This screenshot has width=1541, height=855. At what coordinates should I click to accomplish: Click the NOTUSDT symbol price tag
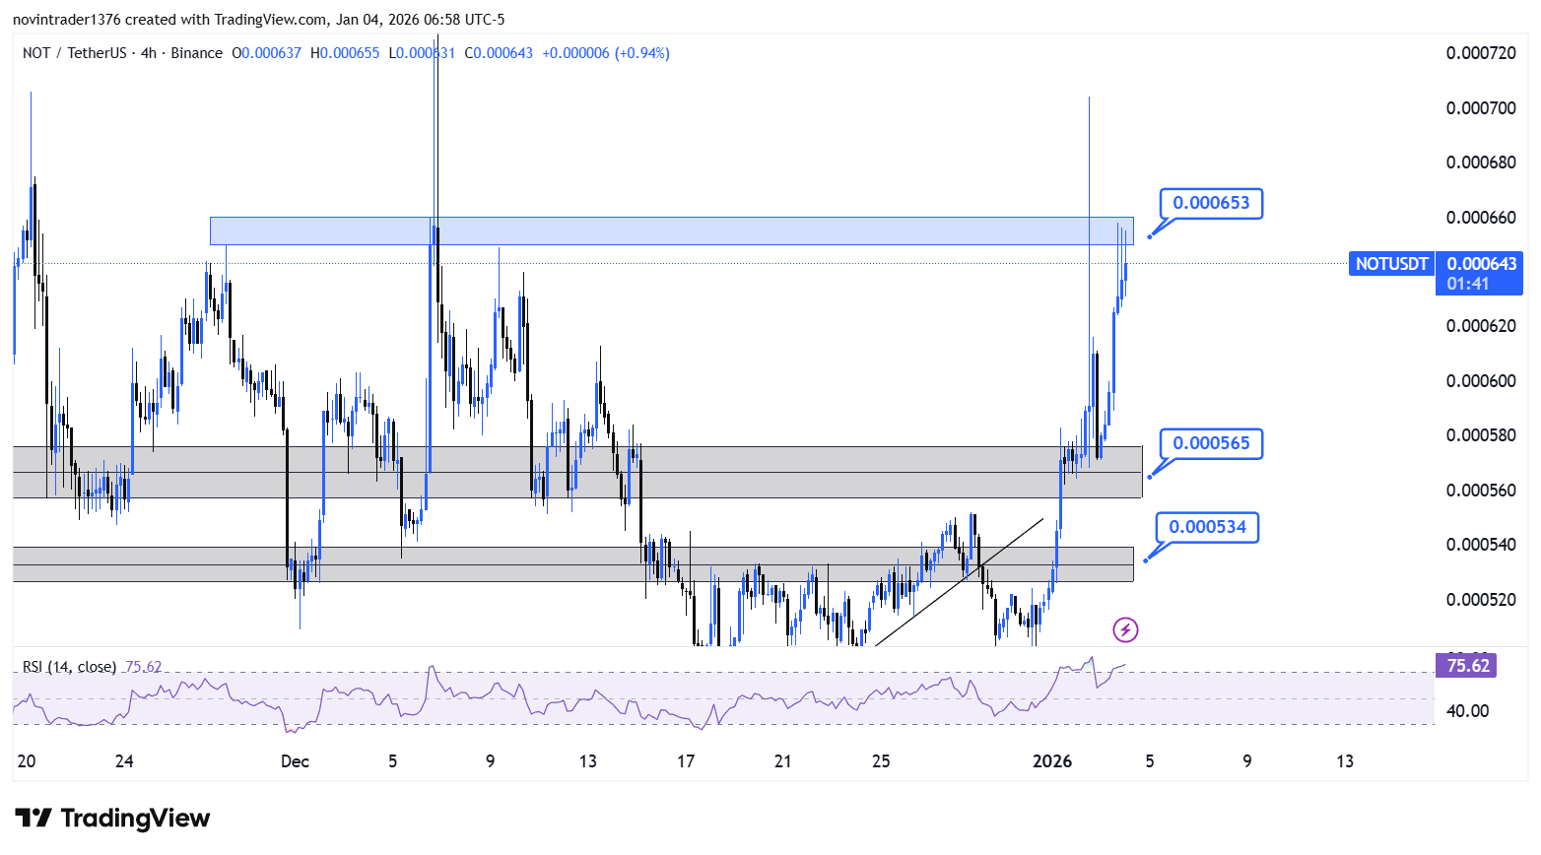(1391, 264)
